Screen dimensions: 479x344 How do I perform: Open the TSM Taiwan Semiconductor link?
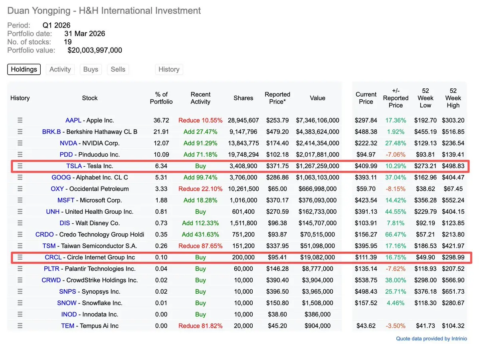(x=90, y=246)
